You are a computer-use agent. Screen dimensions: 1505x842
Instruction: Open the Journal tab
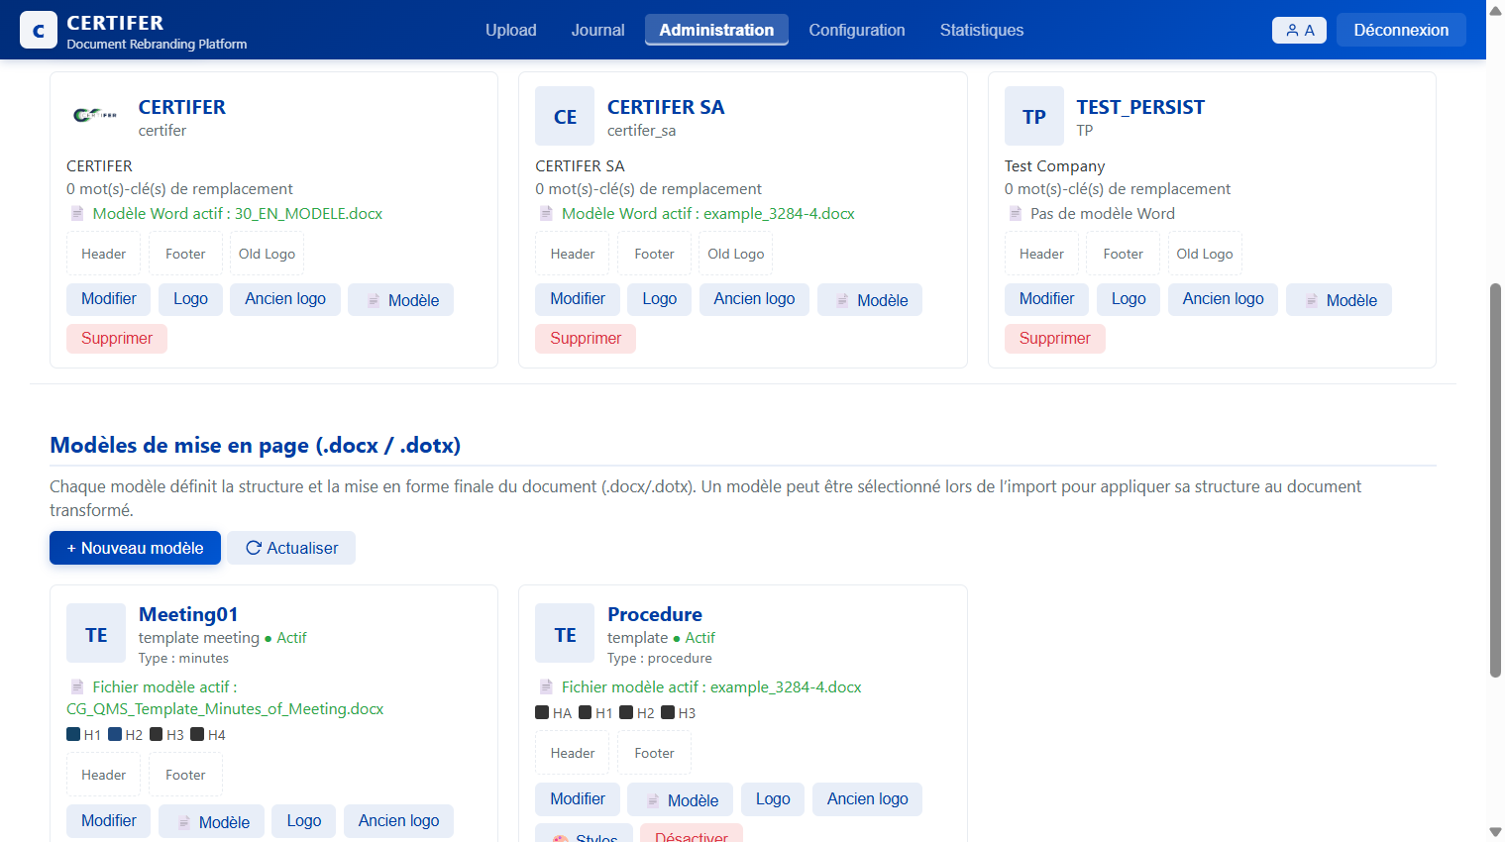597,30
